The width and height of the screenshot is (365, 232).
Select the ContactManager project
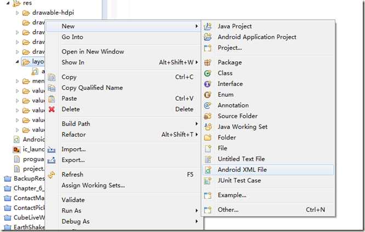(x=29, y=198)
